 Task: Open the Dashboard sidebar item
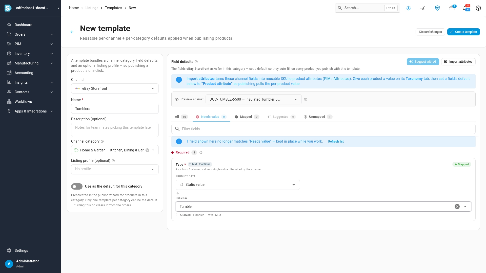pos(30,25)
